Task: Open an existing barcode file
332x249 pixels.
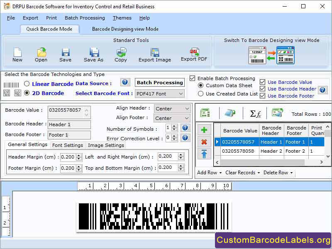Action: coord(41,54)
